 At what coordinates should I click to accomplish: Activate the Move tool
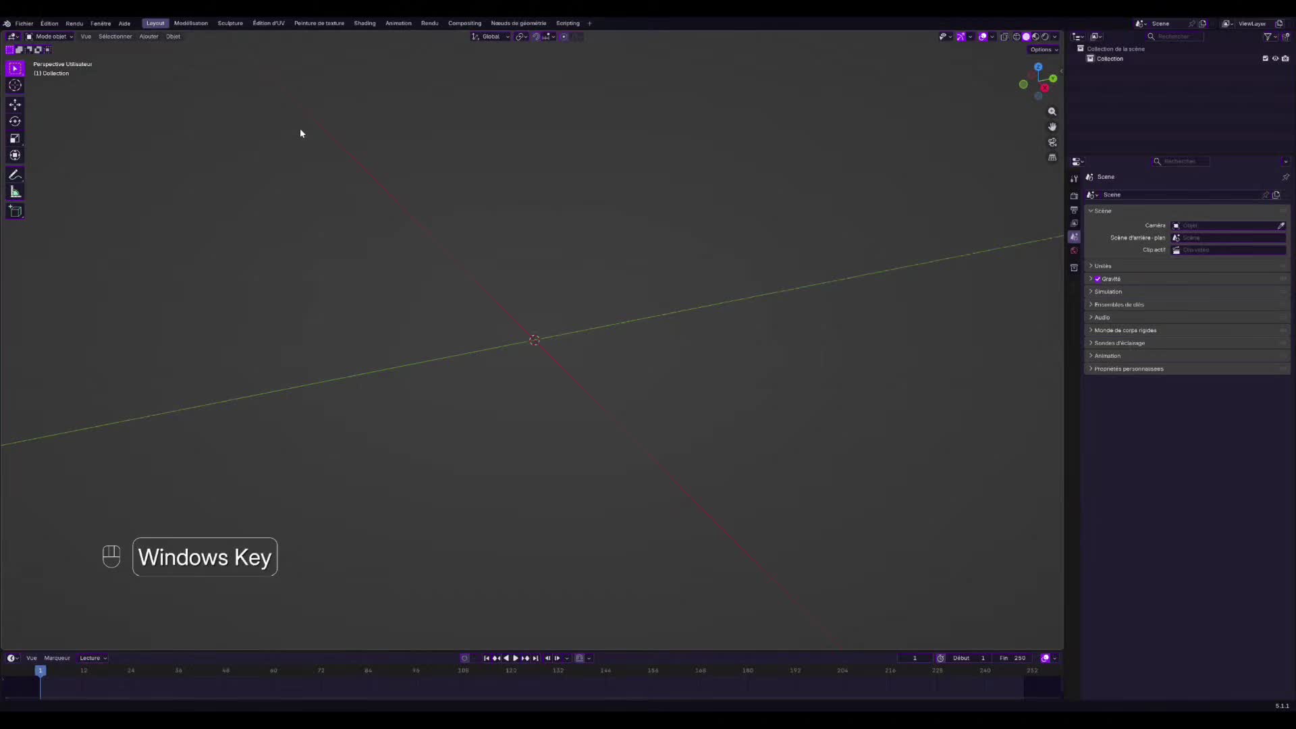(15, 105)
